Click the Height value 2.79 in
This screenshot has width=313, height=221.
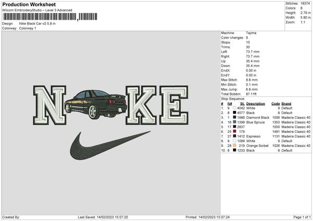pos(305,13)
